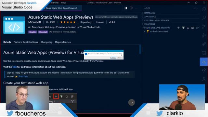Open the Start Free link
The height and width of the screenshot is (117, 208).
[x=23, y=76]
